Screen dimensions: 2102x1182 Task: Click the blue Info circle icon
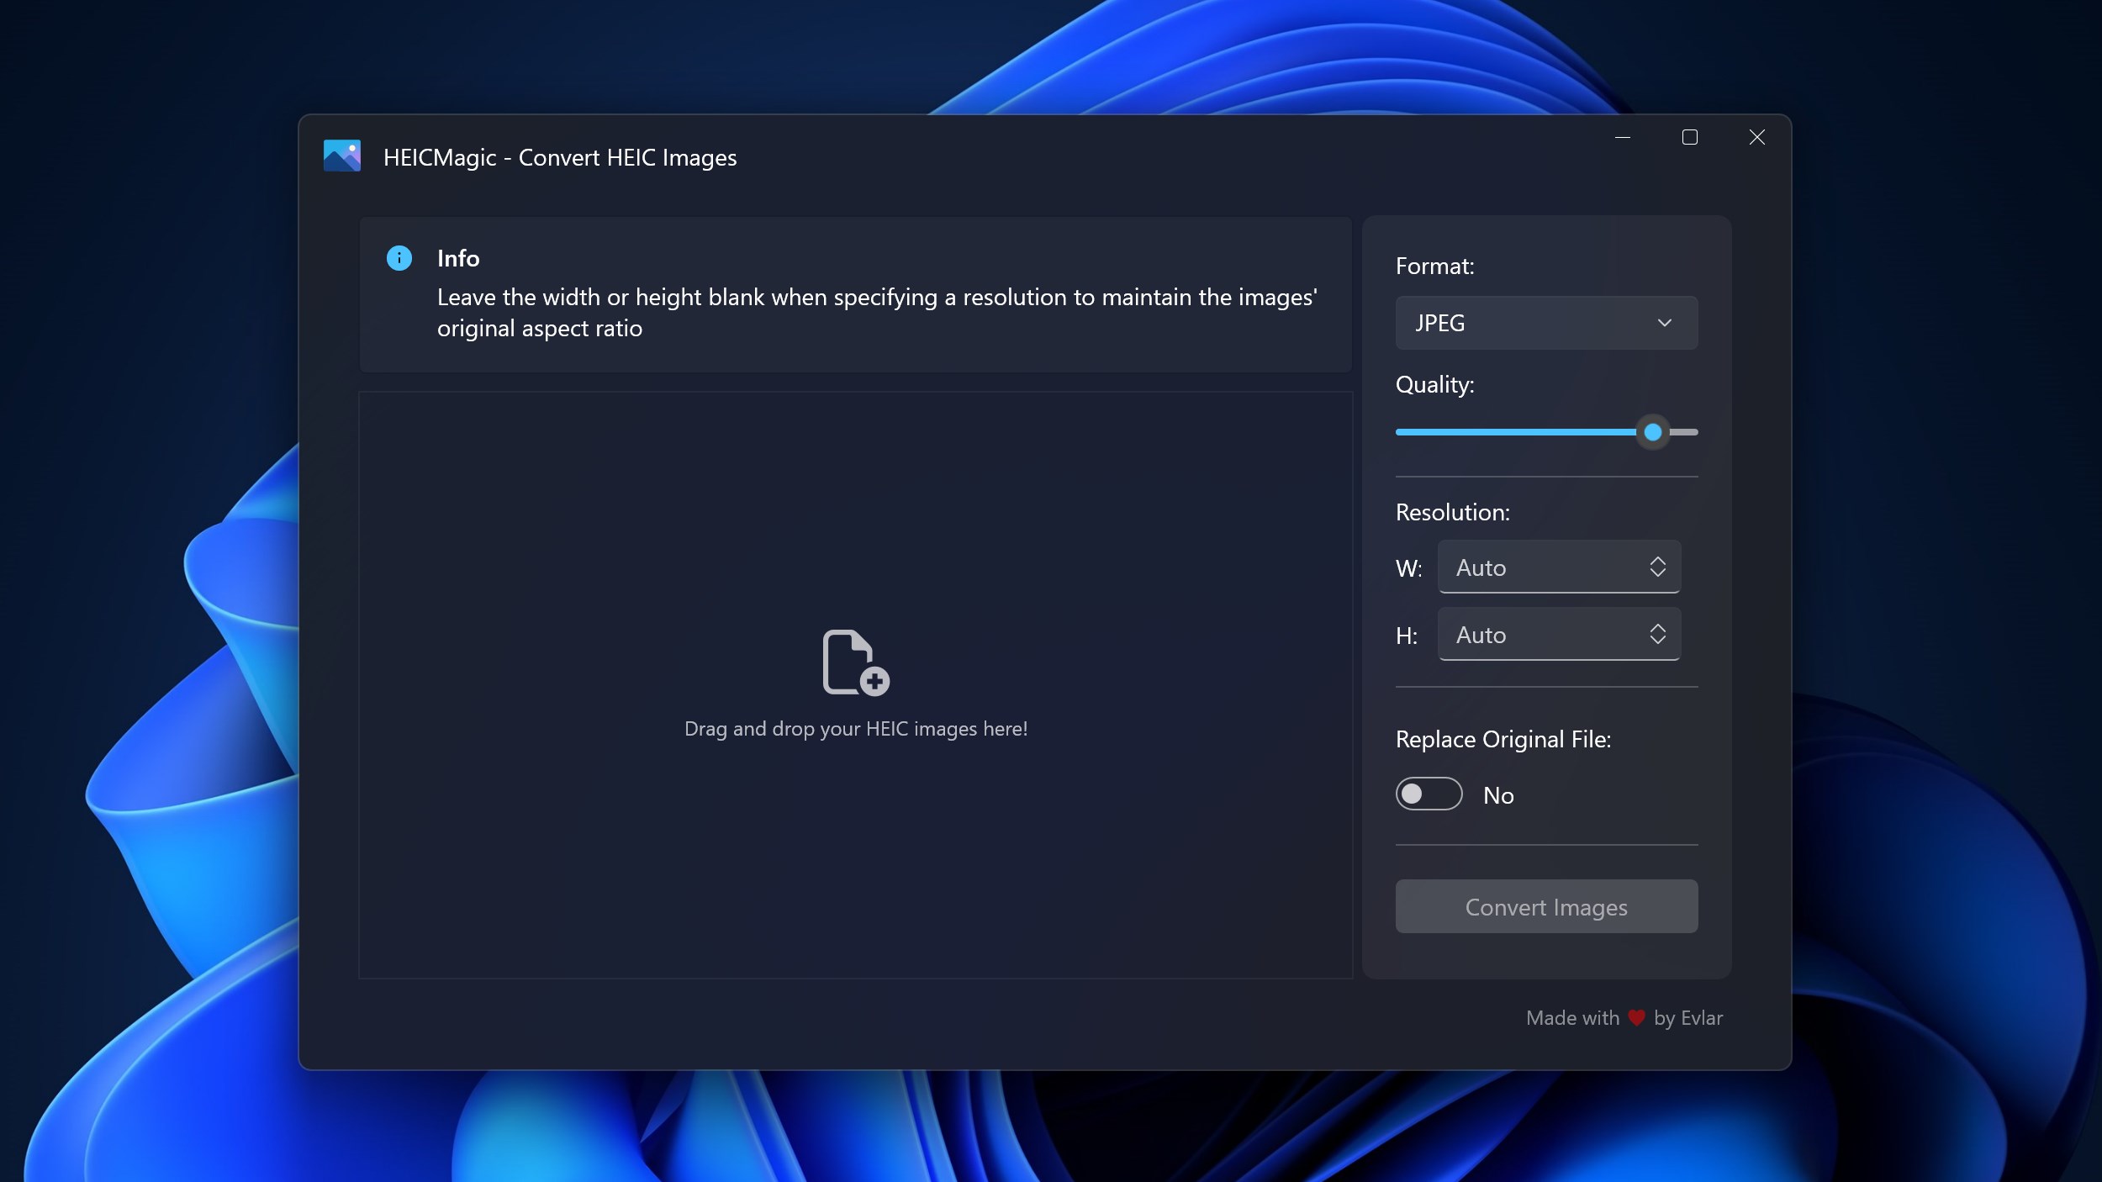399,258
